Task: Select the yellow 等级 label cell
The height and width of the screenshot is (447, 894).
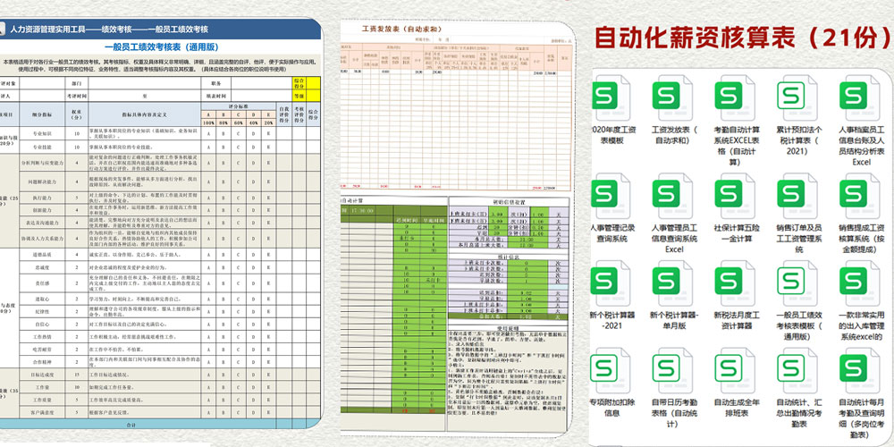Action: tap(299, 96)
